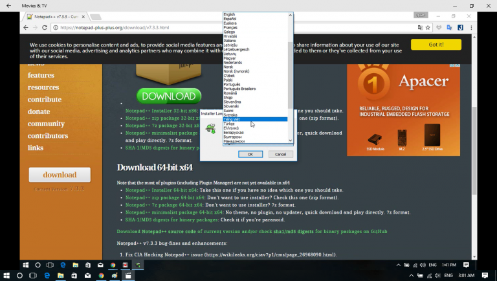The image size is (497, 281).
Task: Click Notepad++ installer icon in recorded taskbar
Action: point(138,265)
